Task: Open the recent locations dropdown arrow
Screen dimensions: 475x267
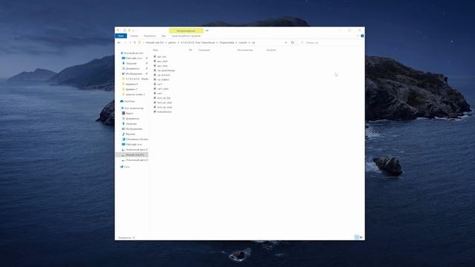Action: point(130,43)
